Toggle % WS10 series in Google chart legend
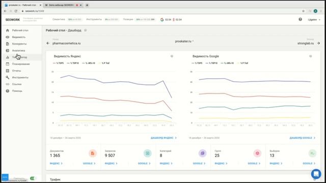Screen dimensions: 326x183 click(227, 63)
